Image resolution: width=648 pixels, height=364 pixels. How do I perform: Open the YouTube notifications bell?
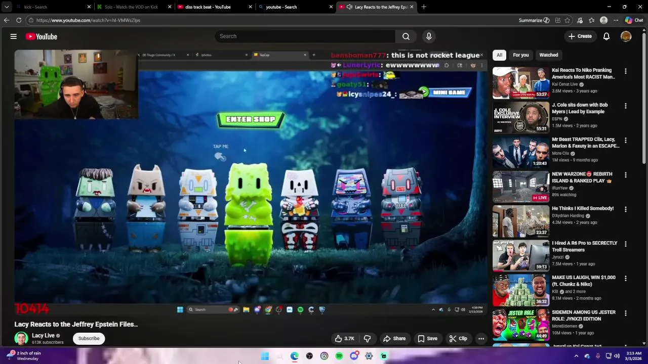606,36
